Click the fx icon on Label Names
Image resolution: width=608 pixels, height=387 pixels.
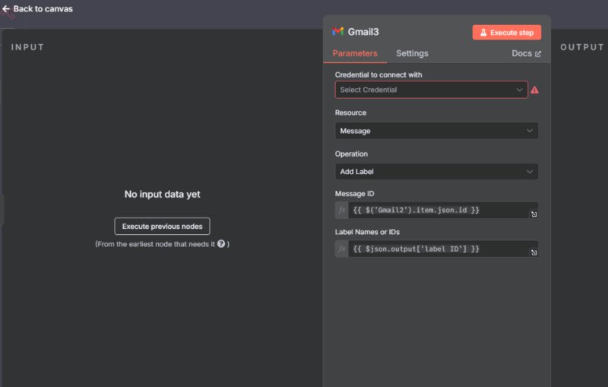pyautogui.click(x=341, y=249)
